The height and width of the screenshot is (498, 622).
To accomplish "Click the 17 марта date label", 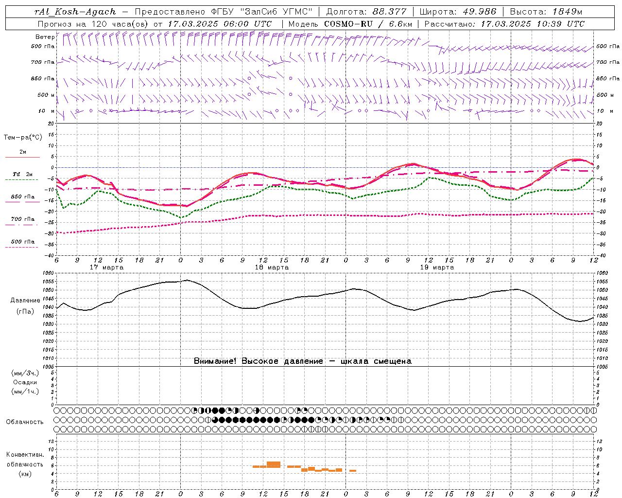I will [x=106, y=267].
